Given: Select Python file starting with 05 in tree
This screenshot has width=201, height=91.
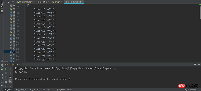Looking at the screenshot, I should [x=12, y=15].
